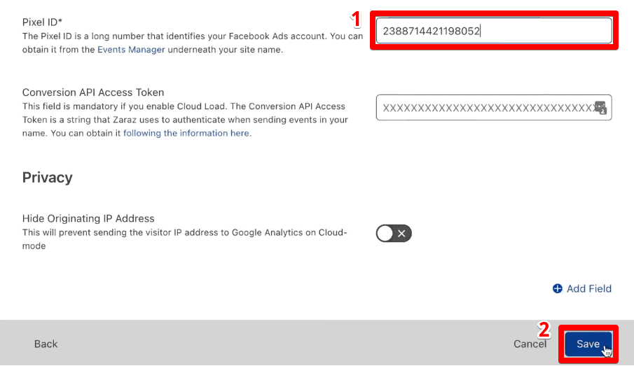Click the 'Hide Originating IP Address' label
This screenshot has height=366, width=634.
coord(88,218)
